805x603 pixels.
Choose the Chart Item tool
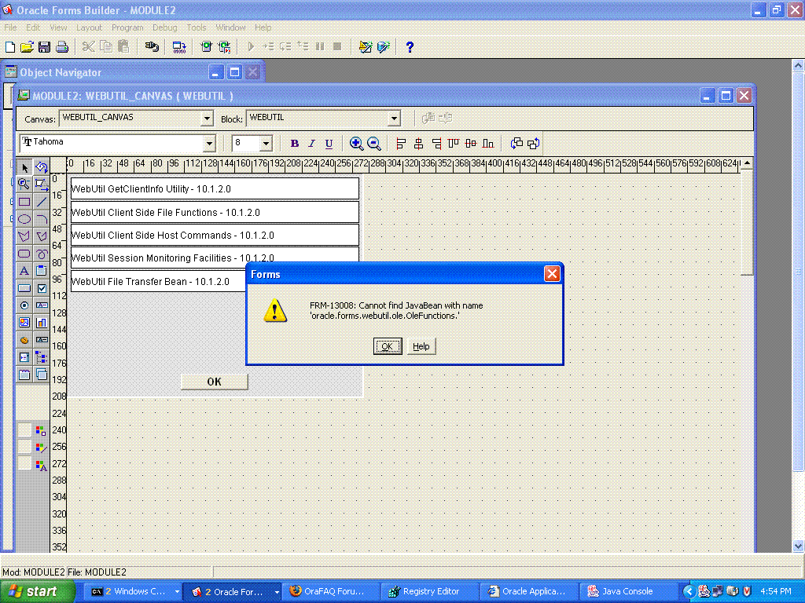pyautogui.click(x=42, y=323)
